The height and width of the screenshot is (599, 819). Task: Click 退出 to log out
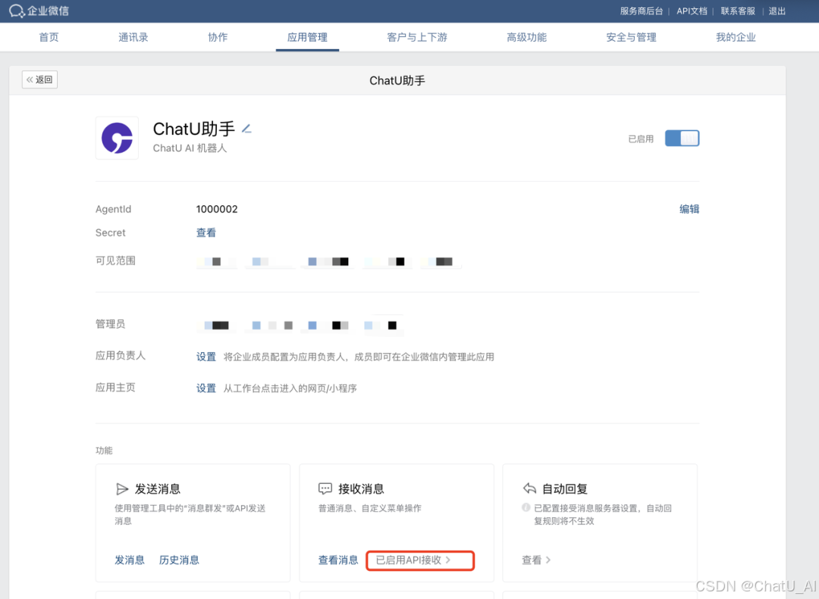click(x=777, y=11)
